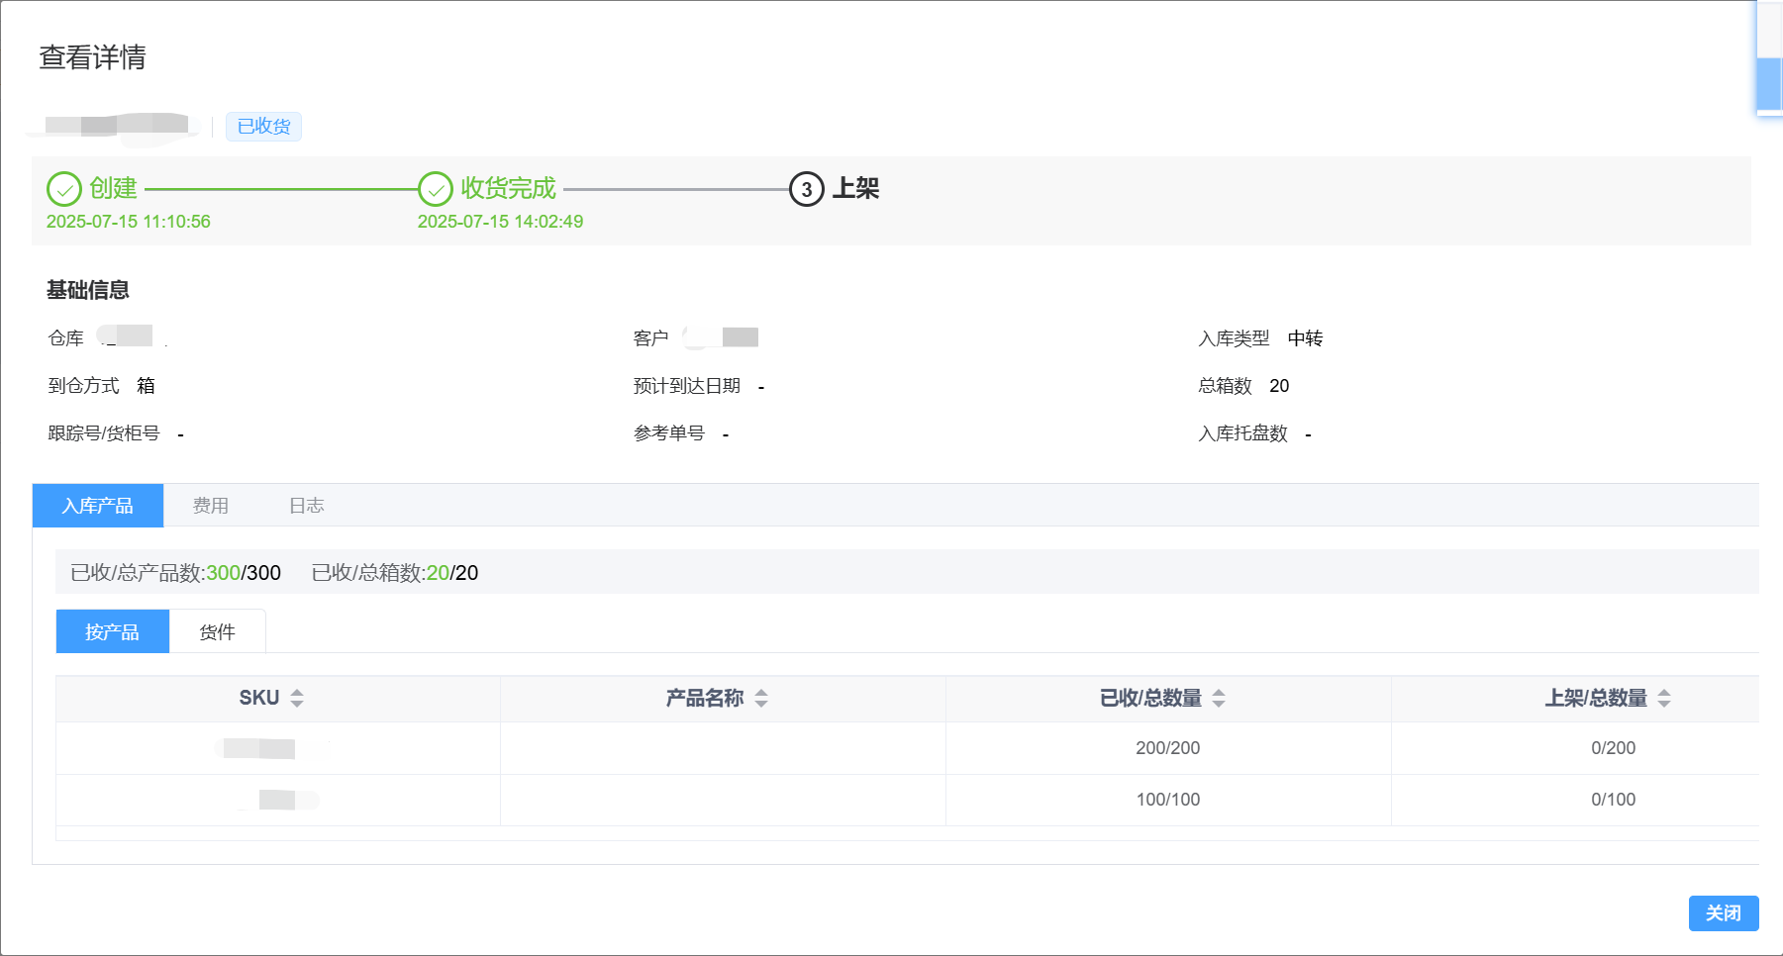Click the 关闭 button at bottom right
Image resolution: width=1783 pixels, height=956 pixels.
click(x=1723, y=912)
